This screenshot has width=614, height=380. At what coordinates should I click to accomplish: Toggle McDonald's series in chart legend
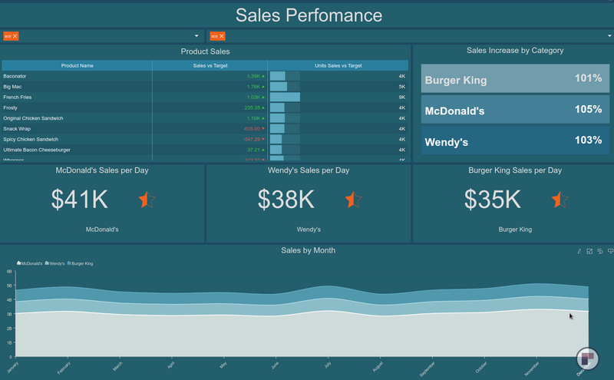tap(30, 263)
